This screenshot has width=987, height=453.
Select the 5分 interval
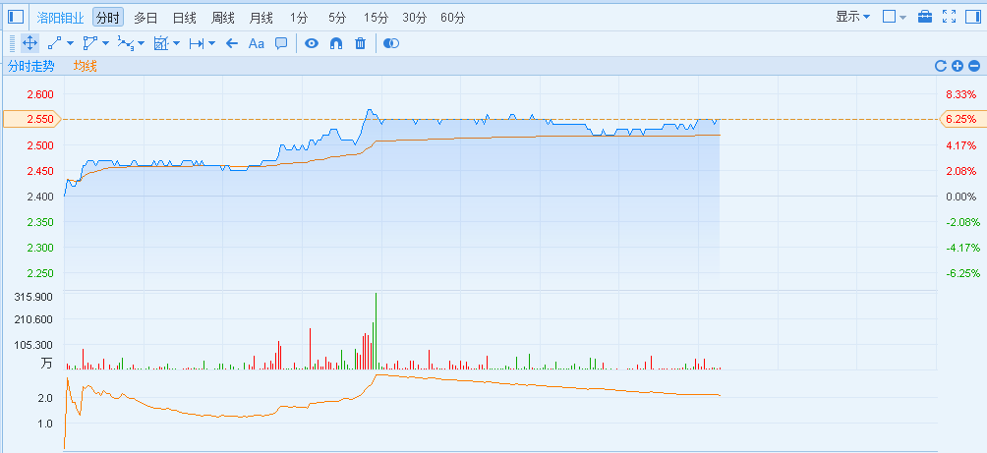pyautogui.click(x=337, y=18)
